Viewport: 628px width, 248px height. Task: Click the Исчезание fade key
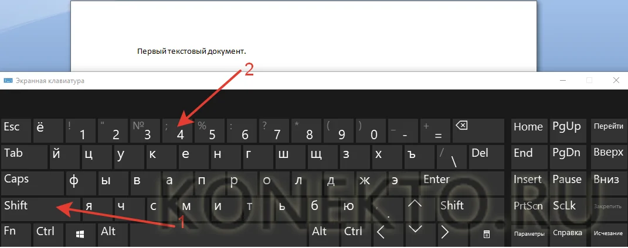pos(608,235)
